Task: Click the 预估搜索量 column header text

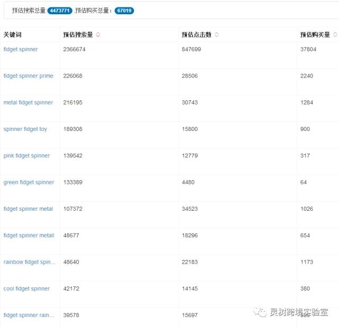Action: click(78, 34)
